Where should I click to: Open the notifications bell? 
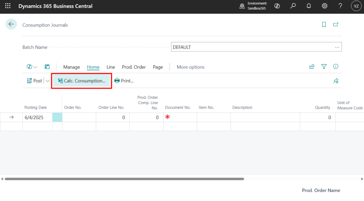click(x=309, y=6)
